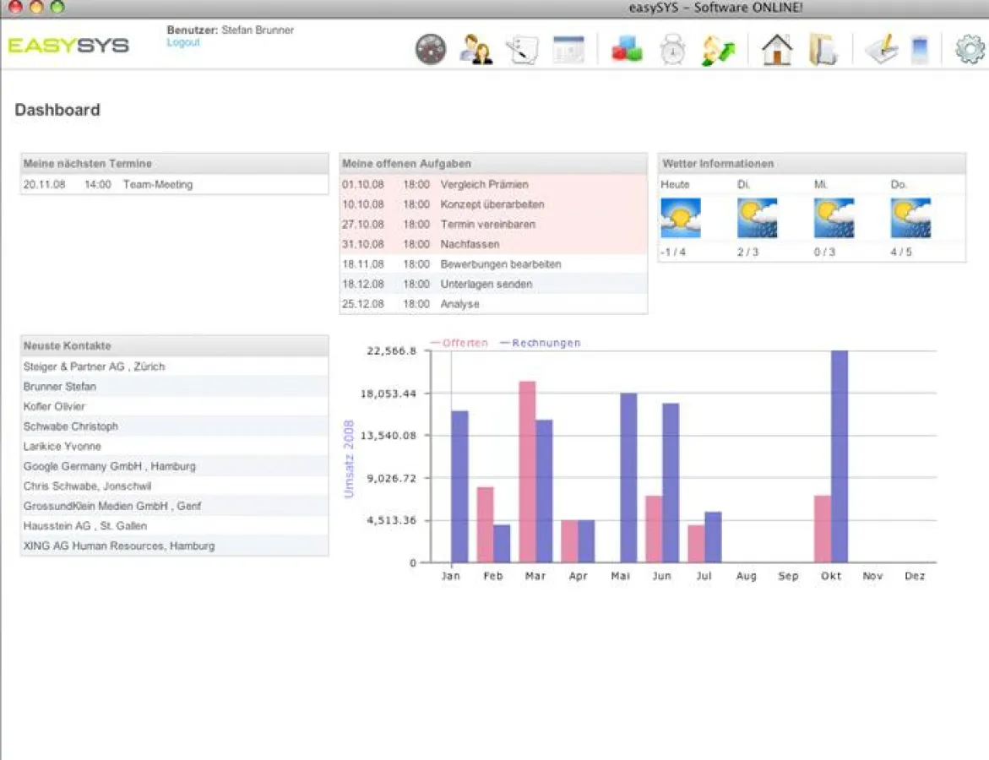The height and width of the screenshot is (760, 989).
Task: Select the Google Germany GmbH Hamburg contact
Action: point(109,465)
